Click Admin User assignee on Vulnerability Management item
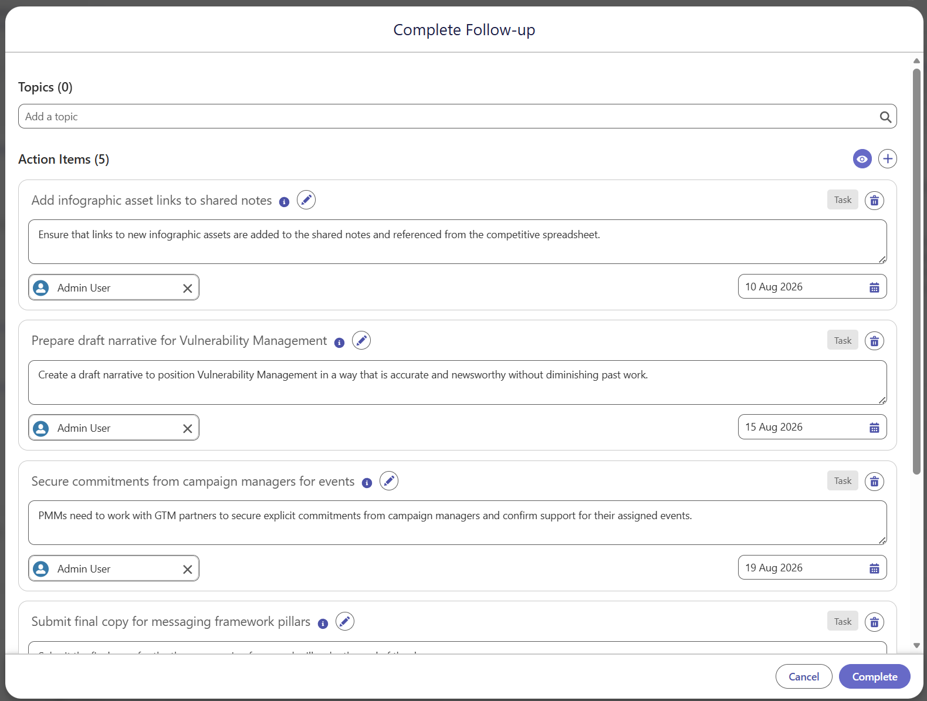927x701 pixels. [113, 428]
